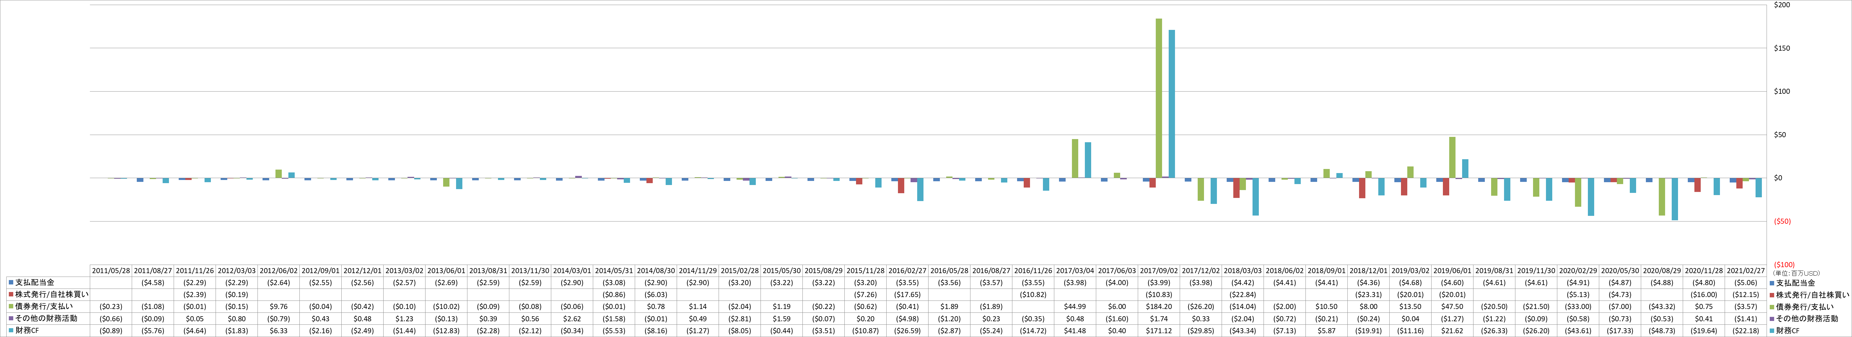Select the $6.33 cell
The height and width of the screenshot is (337, 1852).
(279, 330)
